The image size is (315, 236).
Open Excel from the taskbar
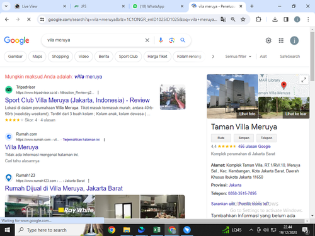coord(157,230)
